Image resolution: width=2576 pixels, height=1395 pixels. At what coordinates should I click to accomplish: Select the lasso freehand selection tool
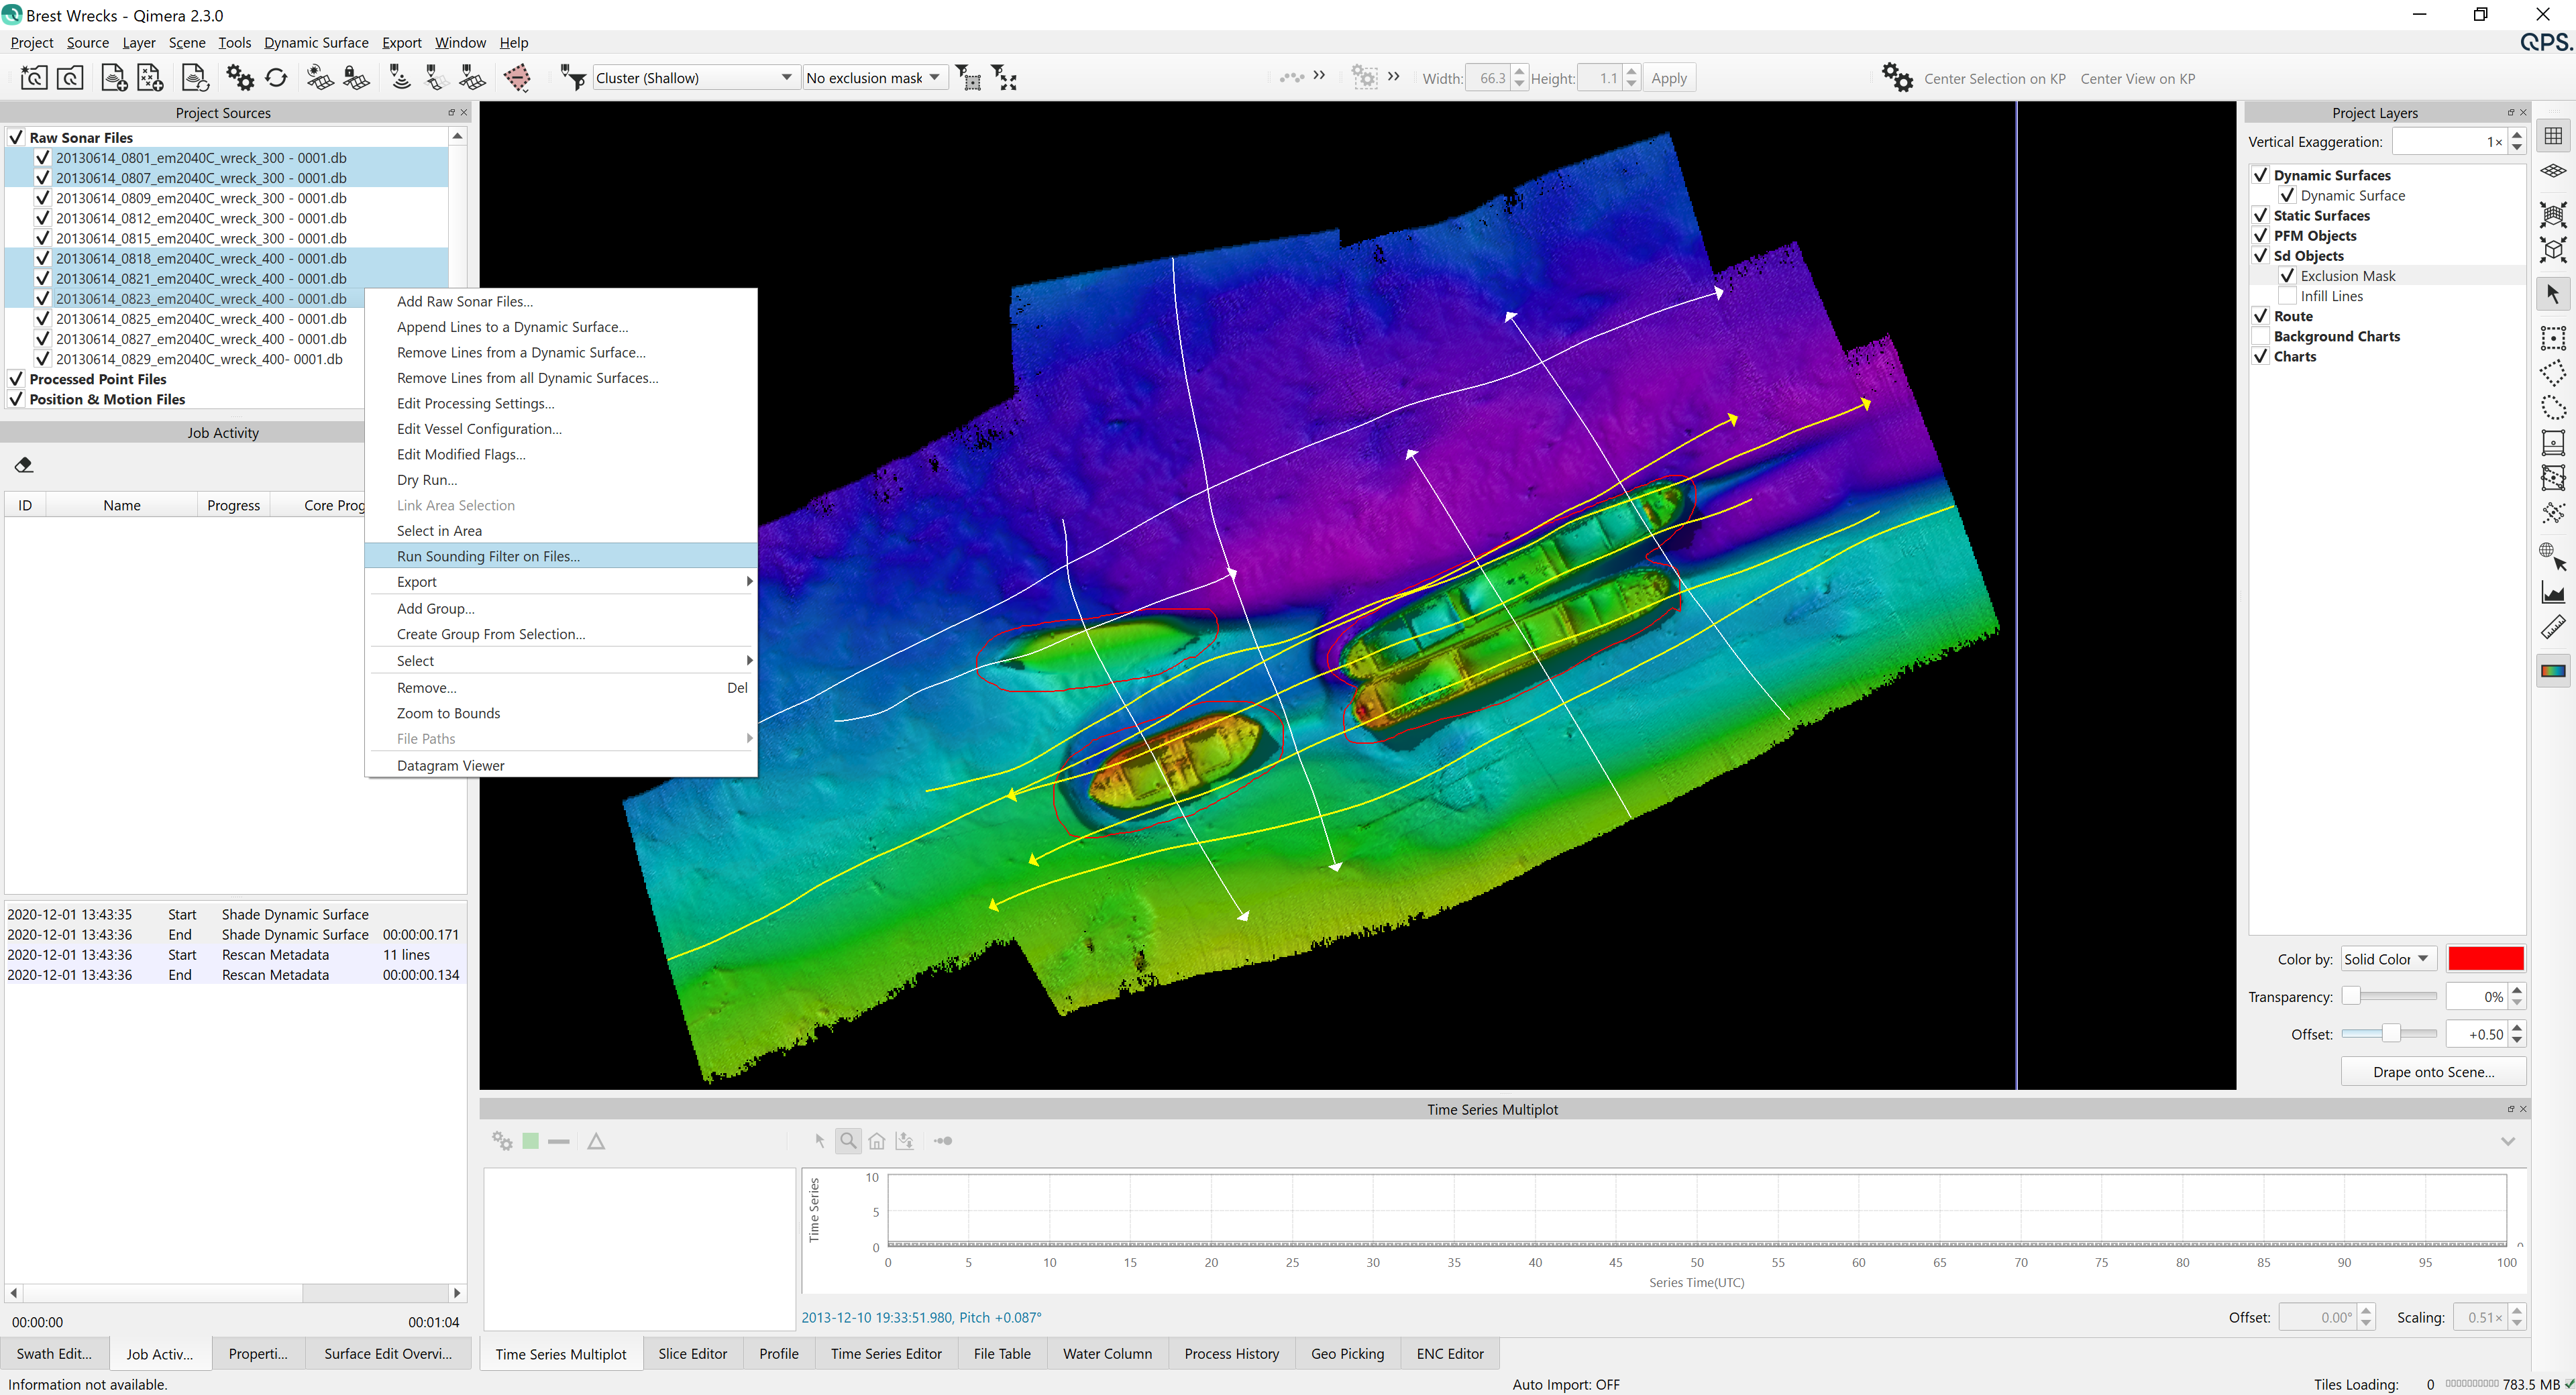2553,407
